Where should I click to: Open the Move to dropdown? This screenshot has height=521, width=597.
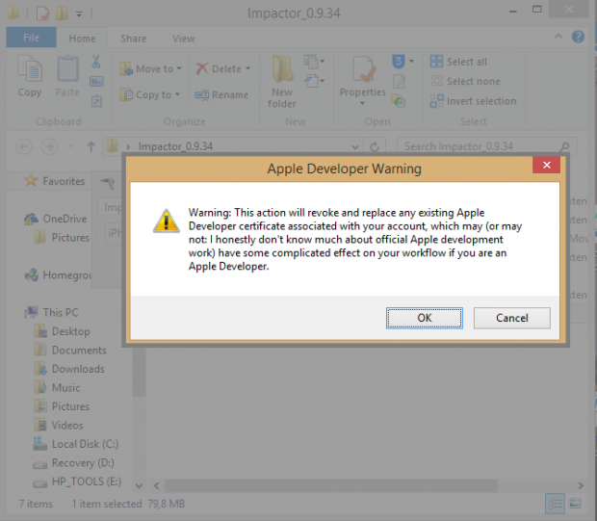click(150, 69)
